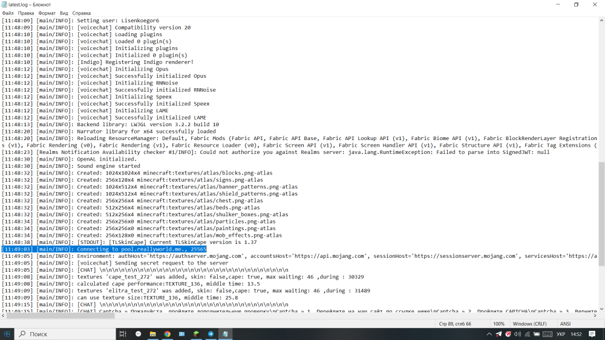The image size is (605, 340).
Task: Click 'Windows (CRLF)' status bar entry
Action: coord(529,324)
